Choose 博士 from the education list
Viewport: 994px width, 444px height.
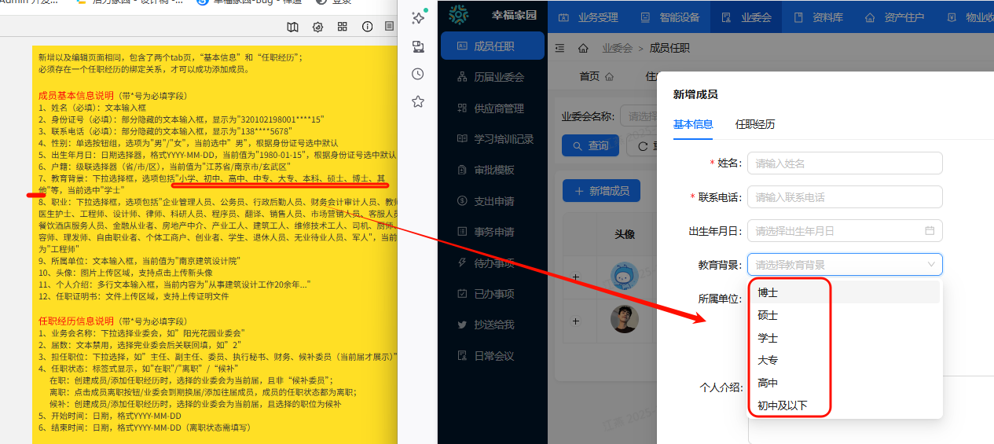tap(845, 292)
